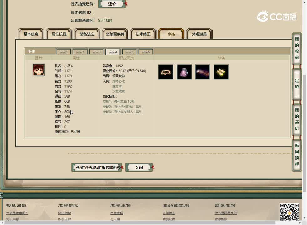Open 足迹 side button
The width and height of the screenshot is (307, 225).
click(297, 84)
